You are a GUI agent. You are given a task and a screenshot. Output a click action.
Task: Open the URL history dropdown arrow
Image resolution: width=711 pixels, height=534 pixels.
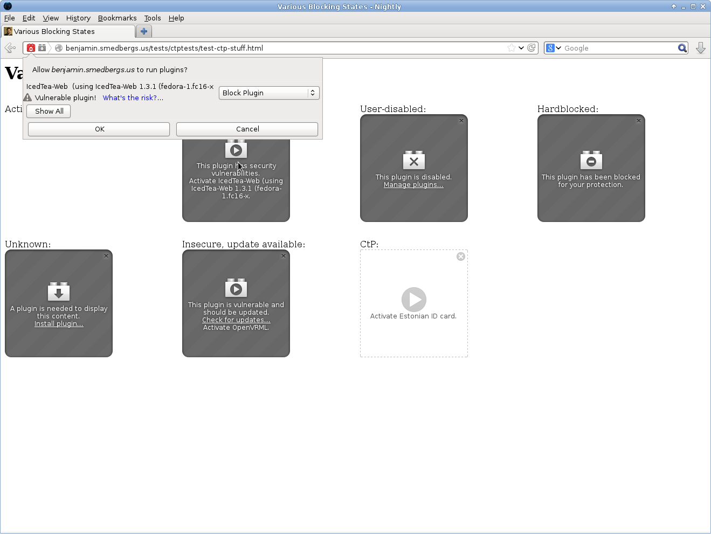click(x=521, y=48)
